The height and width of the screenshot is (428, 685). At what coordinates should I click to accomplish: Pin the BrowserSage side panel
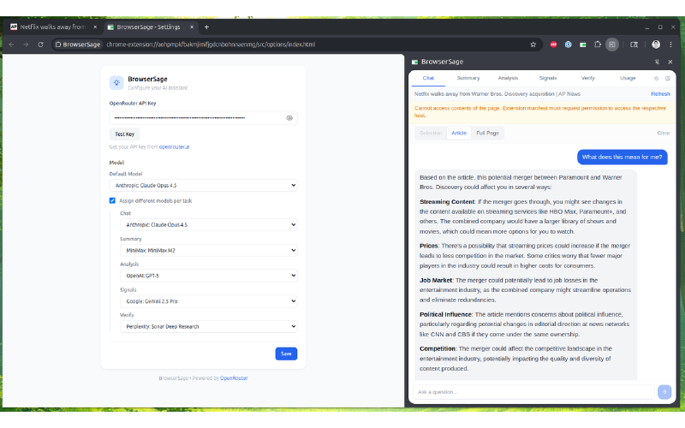[657, 62]
